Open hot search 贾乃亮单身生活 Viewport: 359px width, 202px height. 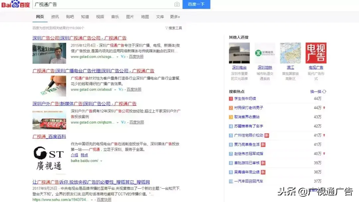point(247,144)
